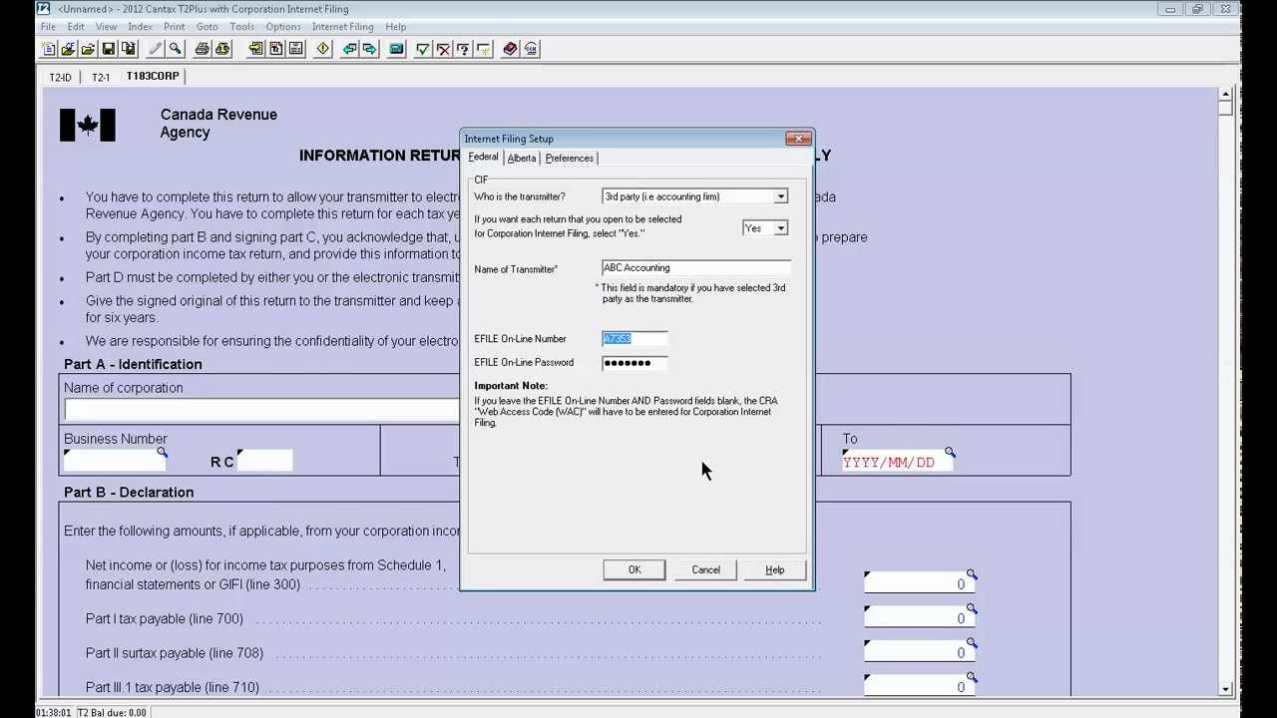Viewport: 1277px width, 718px height.
Task: Select the T2-ID form tab
Action: tap(61, 77)
